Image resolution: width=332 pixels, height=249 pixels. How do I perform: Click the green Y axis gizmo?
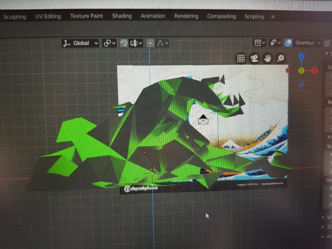[302, 70]
